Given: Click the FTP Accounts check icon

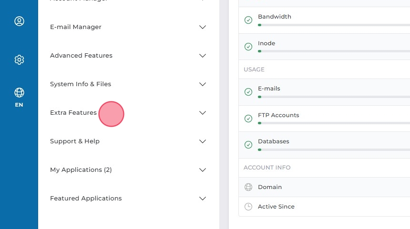Looking at the screenshot, I should tap(248, 119).
